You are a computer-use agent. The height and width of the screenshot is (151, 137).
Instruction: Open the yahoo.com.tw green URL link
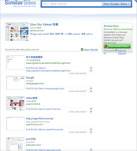click(x=37, y=31)
